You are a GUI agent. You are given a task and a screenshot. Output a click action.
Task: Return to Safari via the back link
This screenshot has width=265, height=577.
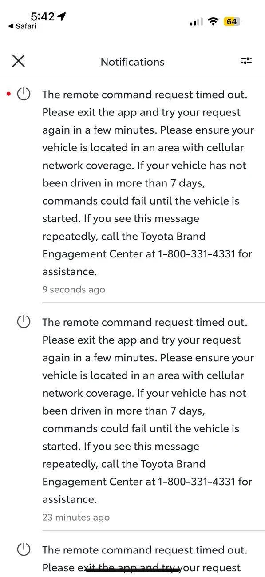21,26
